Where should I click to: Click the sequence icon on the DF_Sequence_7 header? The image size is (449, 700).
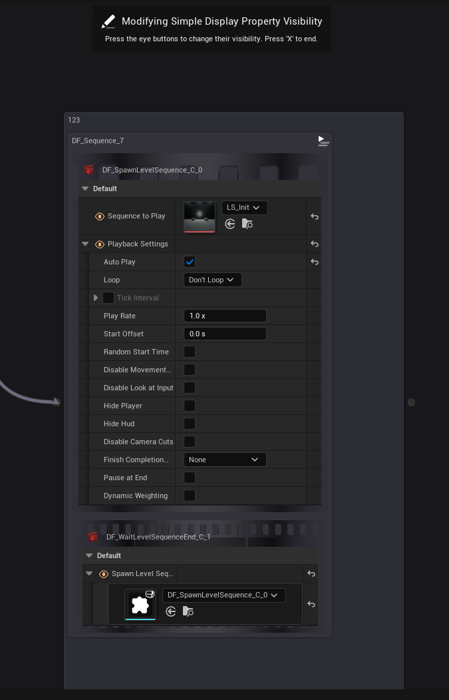pos(323,141)
